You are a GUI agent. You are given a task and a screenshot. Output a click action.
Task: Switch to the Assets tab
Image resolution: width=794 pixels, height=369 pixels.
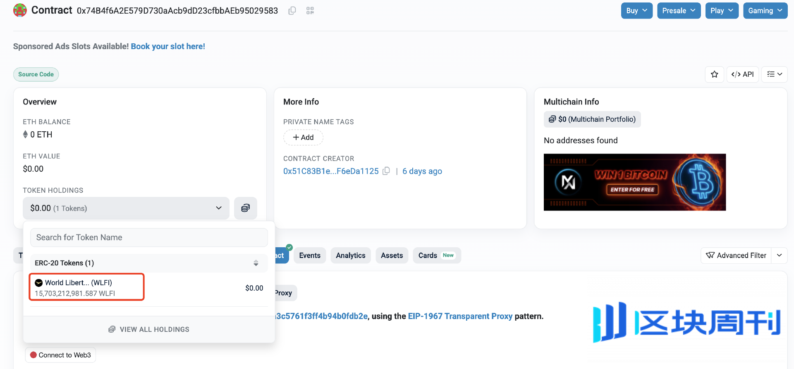click(x=392, y=255)
